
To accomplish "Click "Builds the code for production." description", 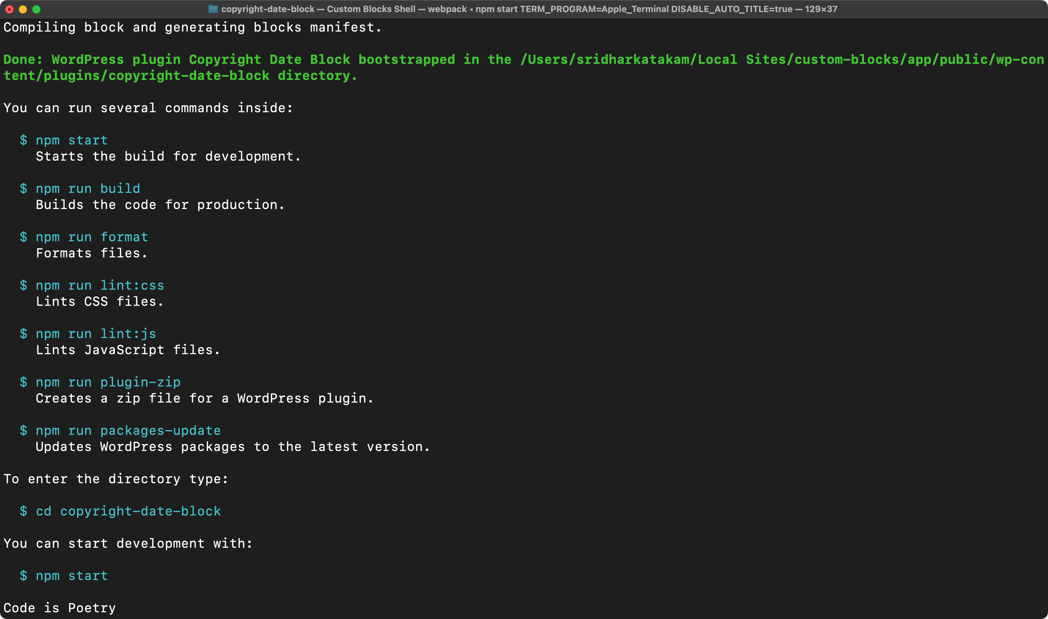I will (160, 205).
